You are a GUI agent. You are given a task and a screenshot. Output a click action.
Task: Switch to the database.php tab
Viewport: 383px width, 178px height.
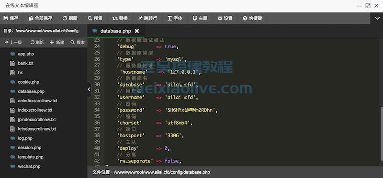pos(115,31)
